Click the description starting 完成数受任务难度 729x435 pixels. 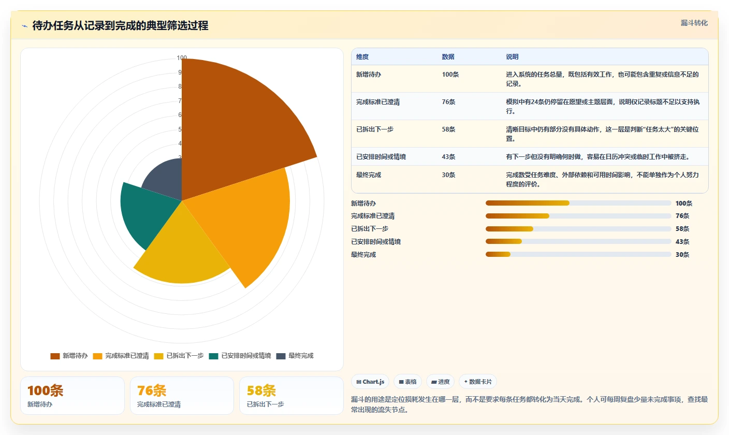[x=602, y=179]
